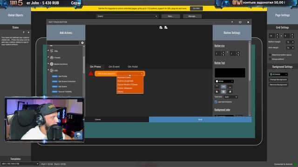
Task: Click the black Button Text input area
Action: pyautogui.click(x=230, y=73)
